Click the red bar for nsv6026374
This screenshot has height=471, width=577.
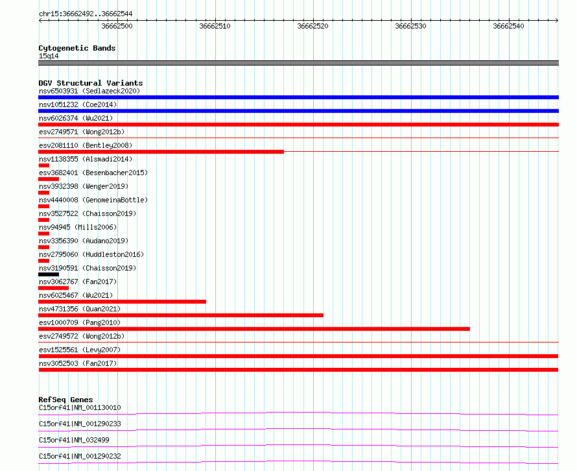point(298,125)
